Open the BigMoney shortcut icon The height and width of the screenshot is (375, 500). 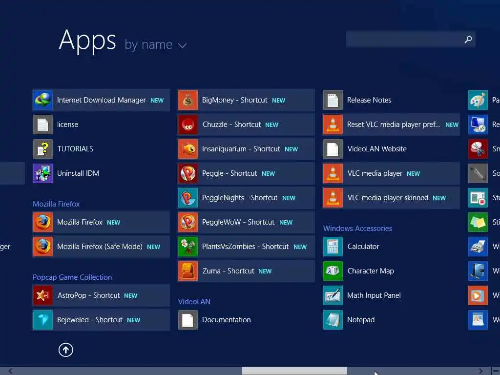click(x=188, y=100)
